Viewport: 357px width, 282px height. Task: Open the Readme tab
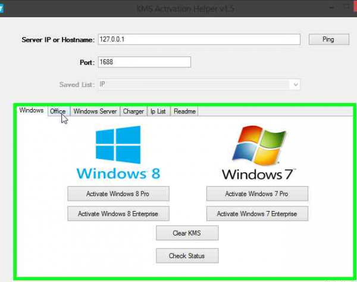(184, 111)
